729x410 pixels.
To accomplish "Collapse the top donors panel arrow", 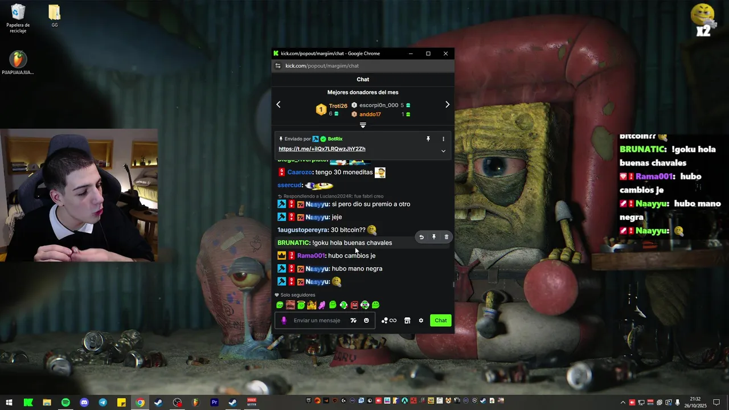I will [x=363, y=125].
